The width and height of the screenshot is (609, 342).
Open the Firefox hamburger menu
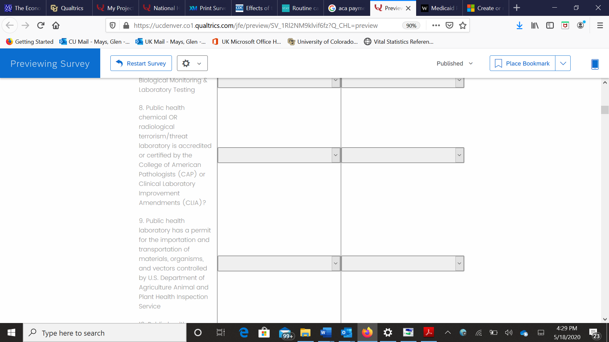(600, 26)
